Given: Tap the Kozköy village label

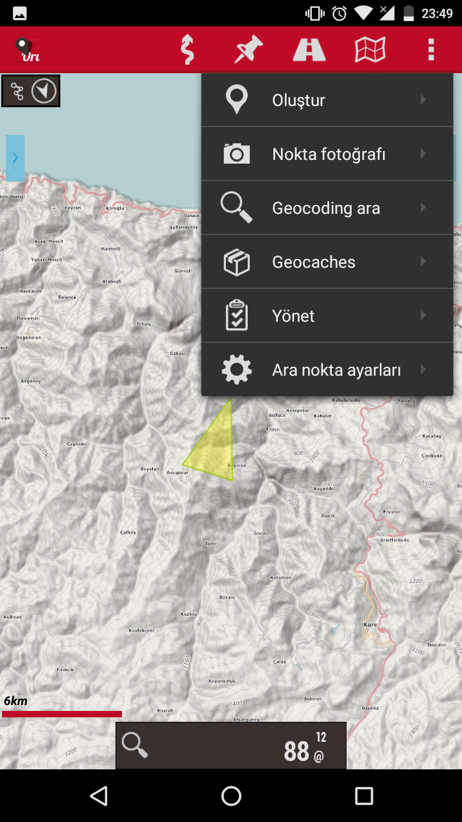Looking at the screenshot, I should coord(189,614).
